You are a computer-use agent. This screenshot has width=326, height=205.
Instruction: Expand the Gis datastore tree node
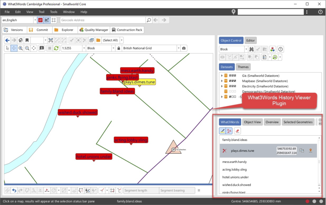[x=222, y=76]
